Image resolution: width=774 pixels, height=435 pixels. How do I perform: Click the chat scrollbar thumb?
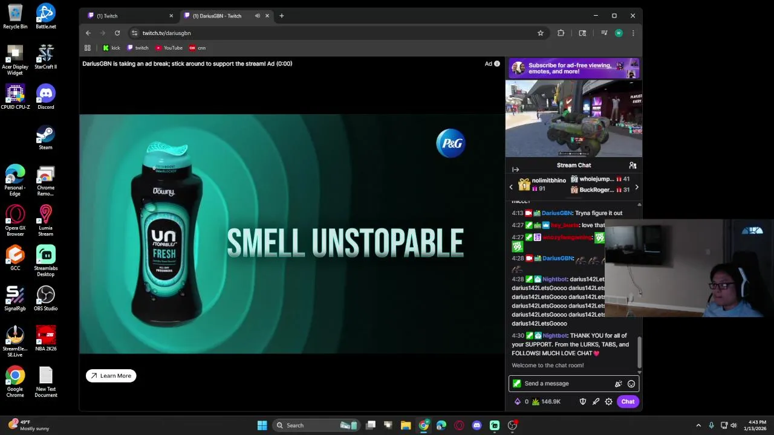(x=639, y=352)
